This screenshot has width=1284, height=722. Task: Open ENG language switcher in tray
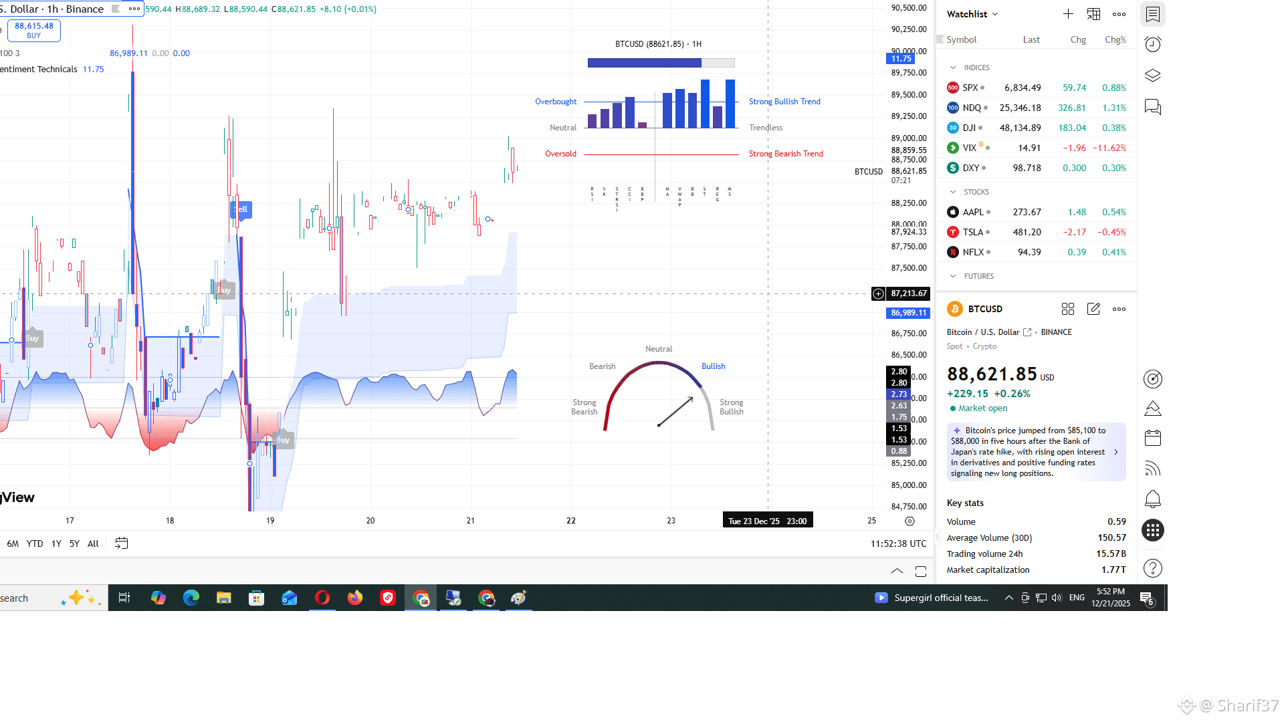point(1077,598)
